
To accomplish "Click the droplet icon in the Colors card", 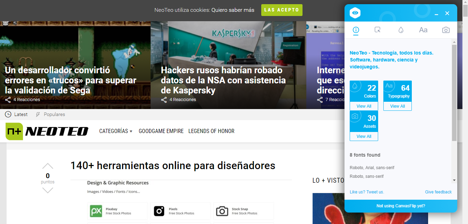I will [355, 86].
